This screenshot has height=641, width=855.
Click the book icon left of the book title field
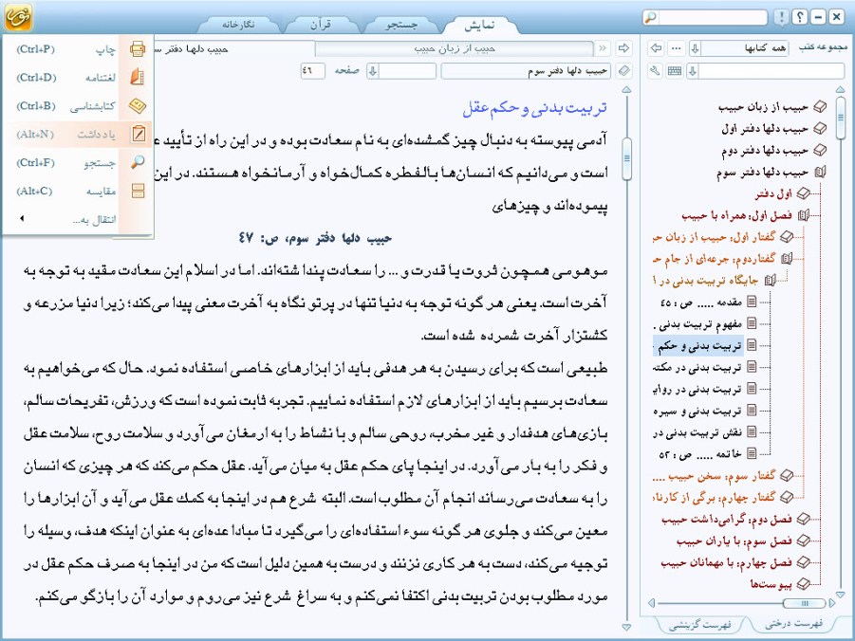point(624,71)
